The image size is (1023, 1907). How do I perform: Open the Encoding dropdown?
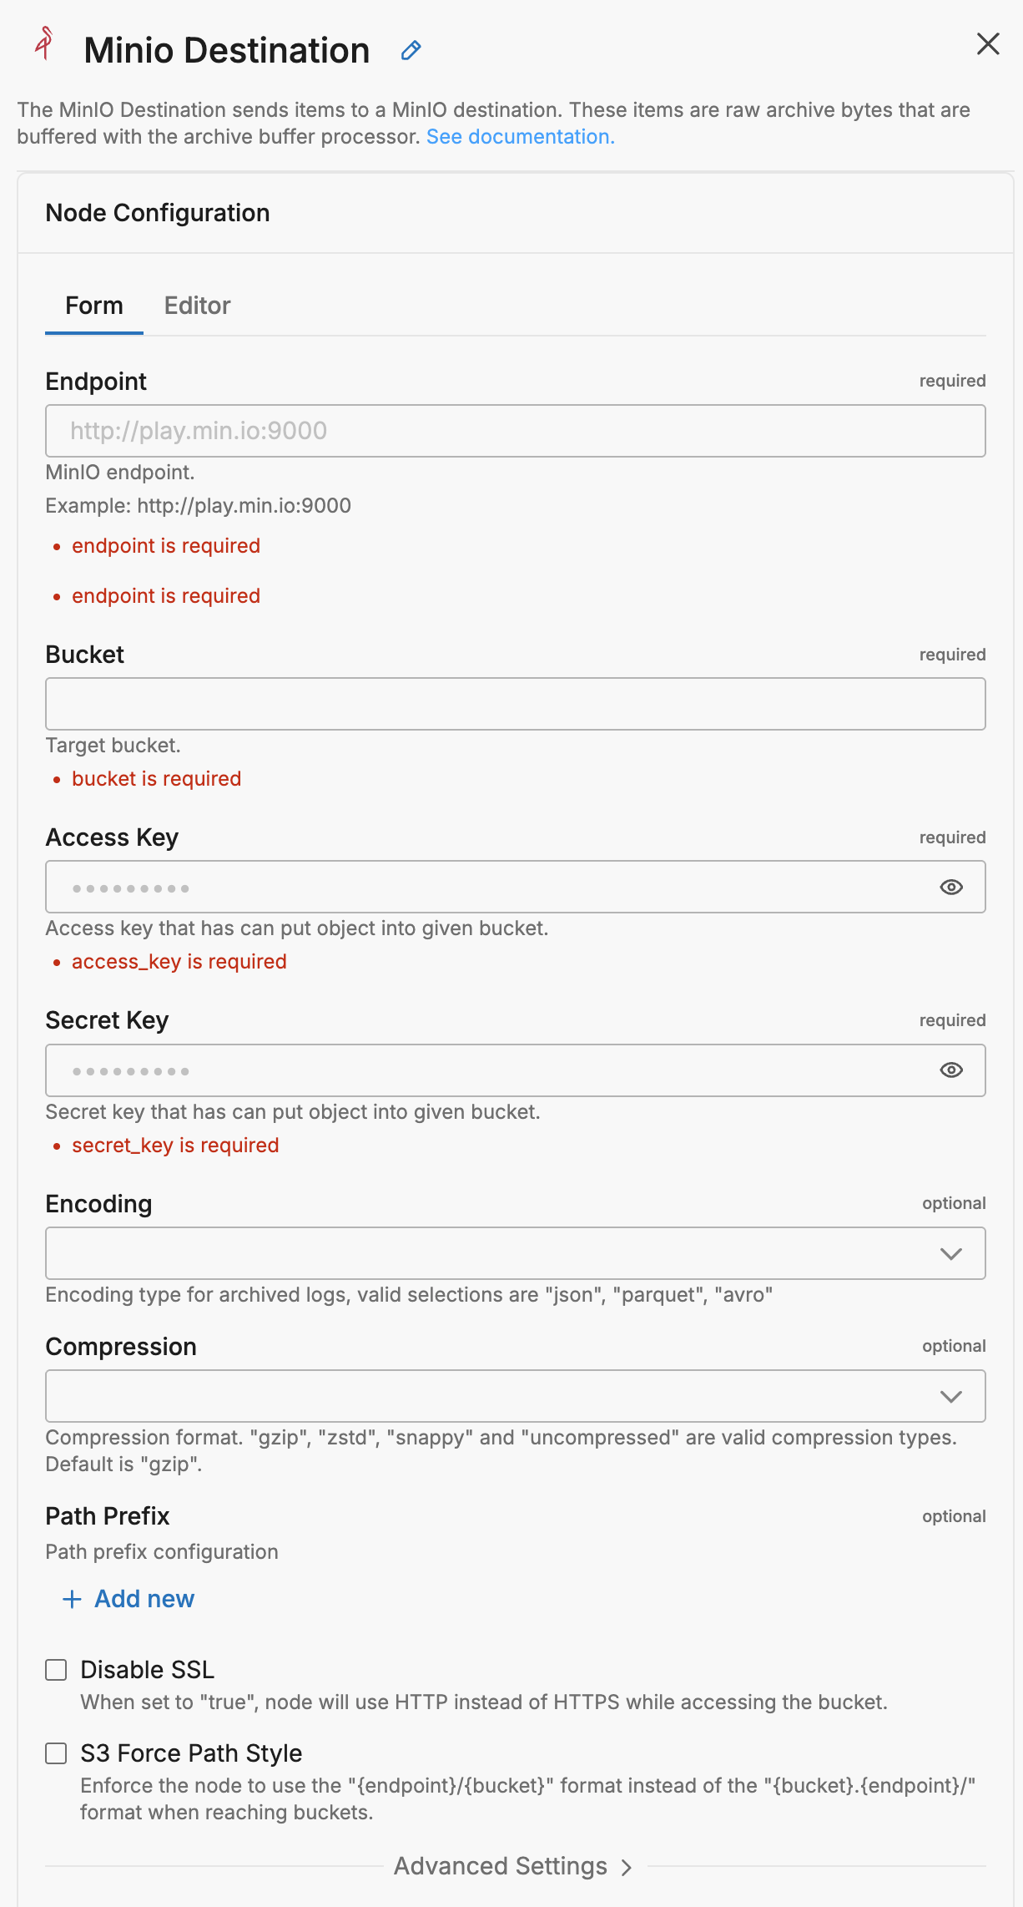point(515,1253)
